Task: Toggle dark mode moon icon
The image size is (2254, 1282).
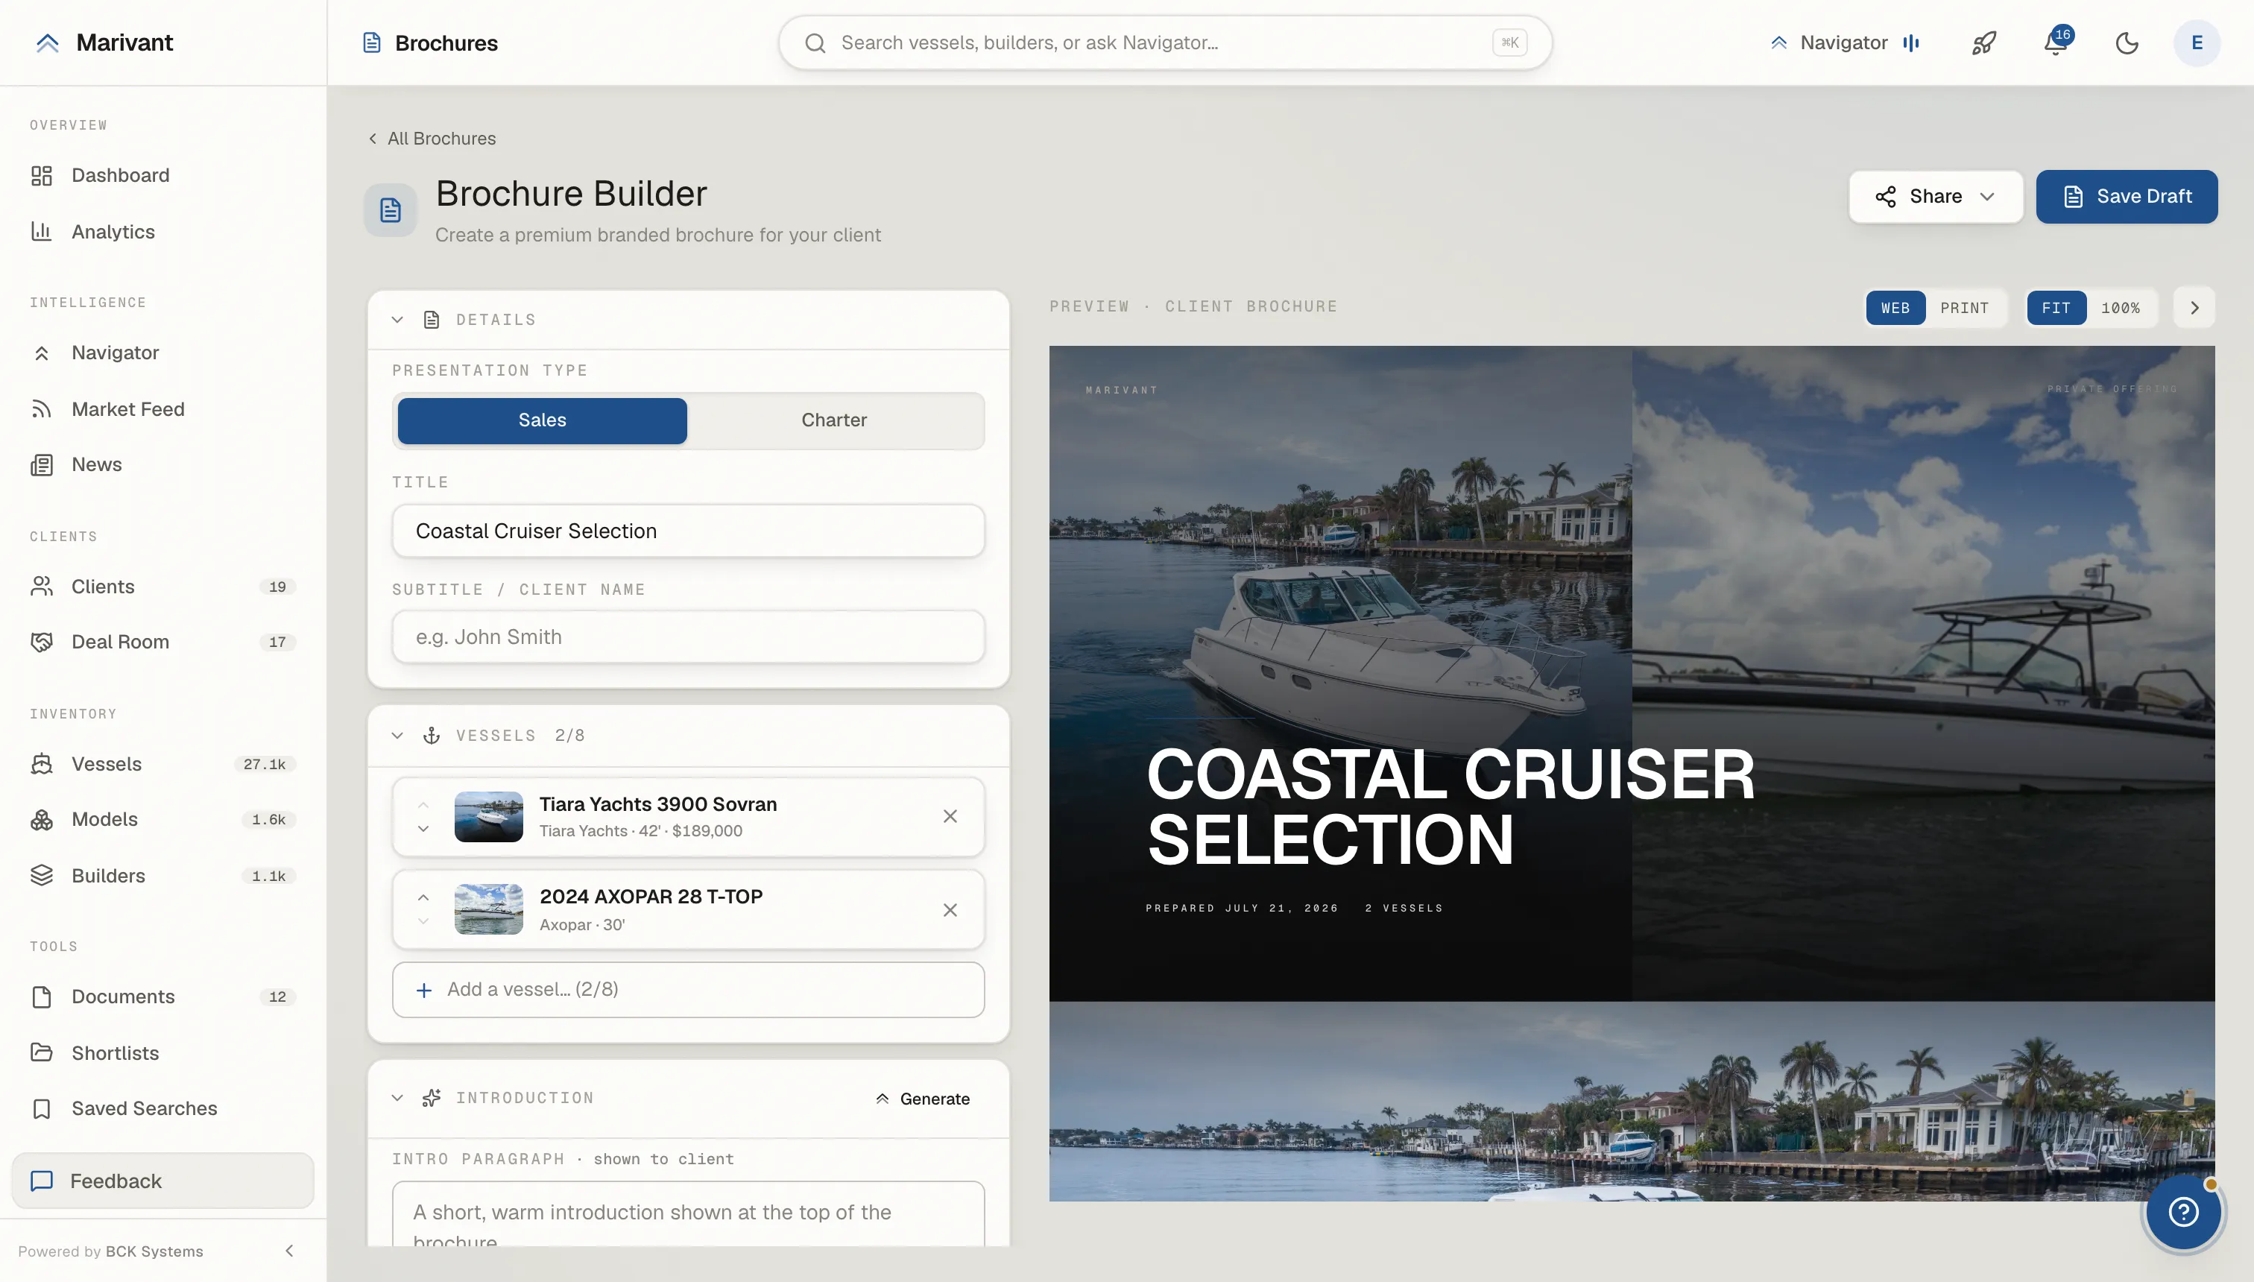Action: click(2127, 42)
